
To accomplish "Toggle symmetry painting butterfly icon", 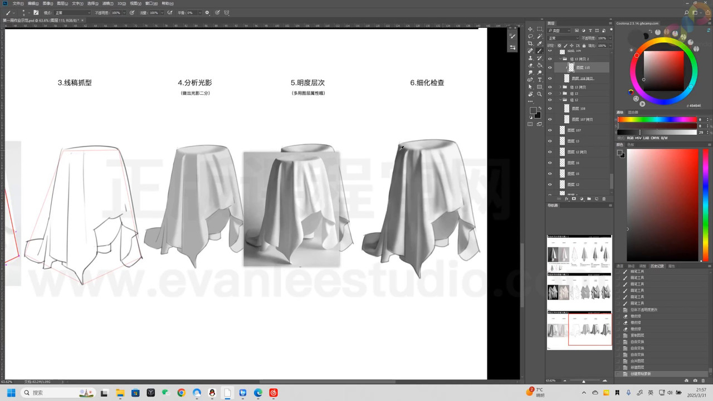I will tap(227, 12).
